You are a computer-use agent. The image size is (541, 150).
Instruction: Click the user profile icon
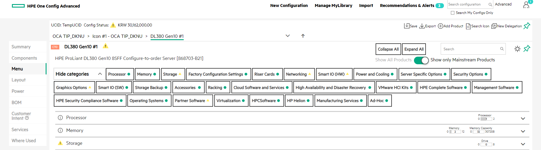(526, 5)
